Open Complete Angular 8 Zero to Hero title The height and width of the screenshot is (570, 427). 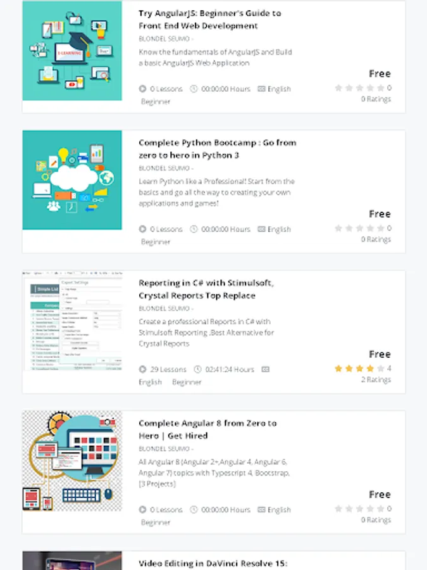point(207,429)
